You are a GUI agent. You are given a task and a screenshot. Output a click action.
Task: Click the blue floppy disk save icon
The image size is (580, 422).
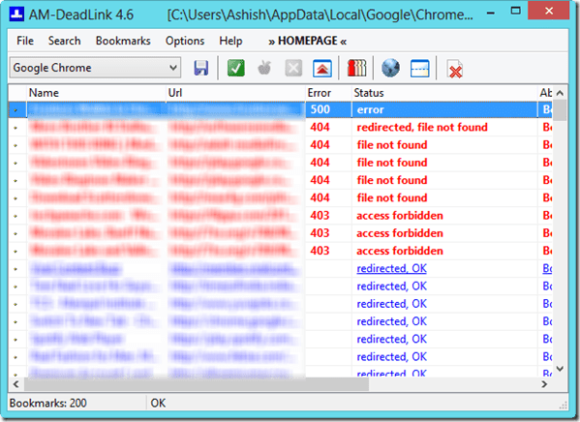[200, 69]
